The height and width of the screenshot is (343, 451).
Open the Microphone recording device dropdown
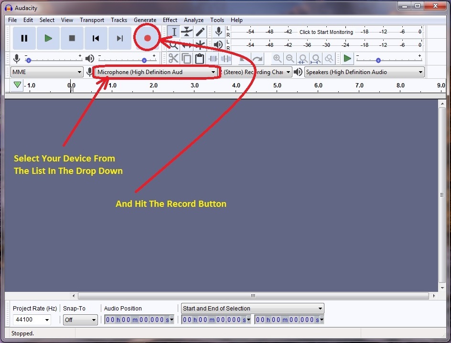pyautogui.click(x=156, y=72)
